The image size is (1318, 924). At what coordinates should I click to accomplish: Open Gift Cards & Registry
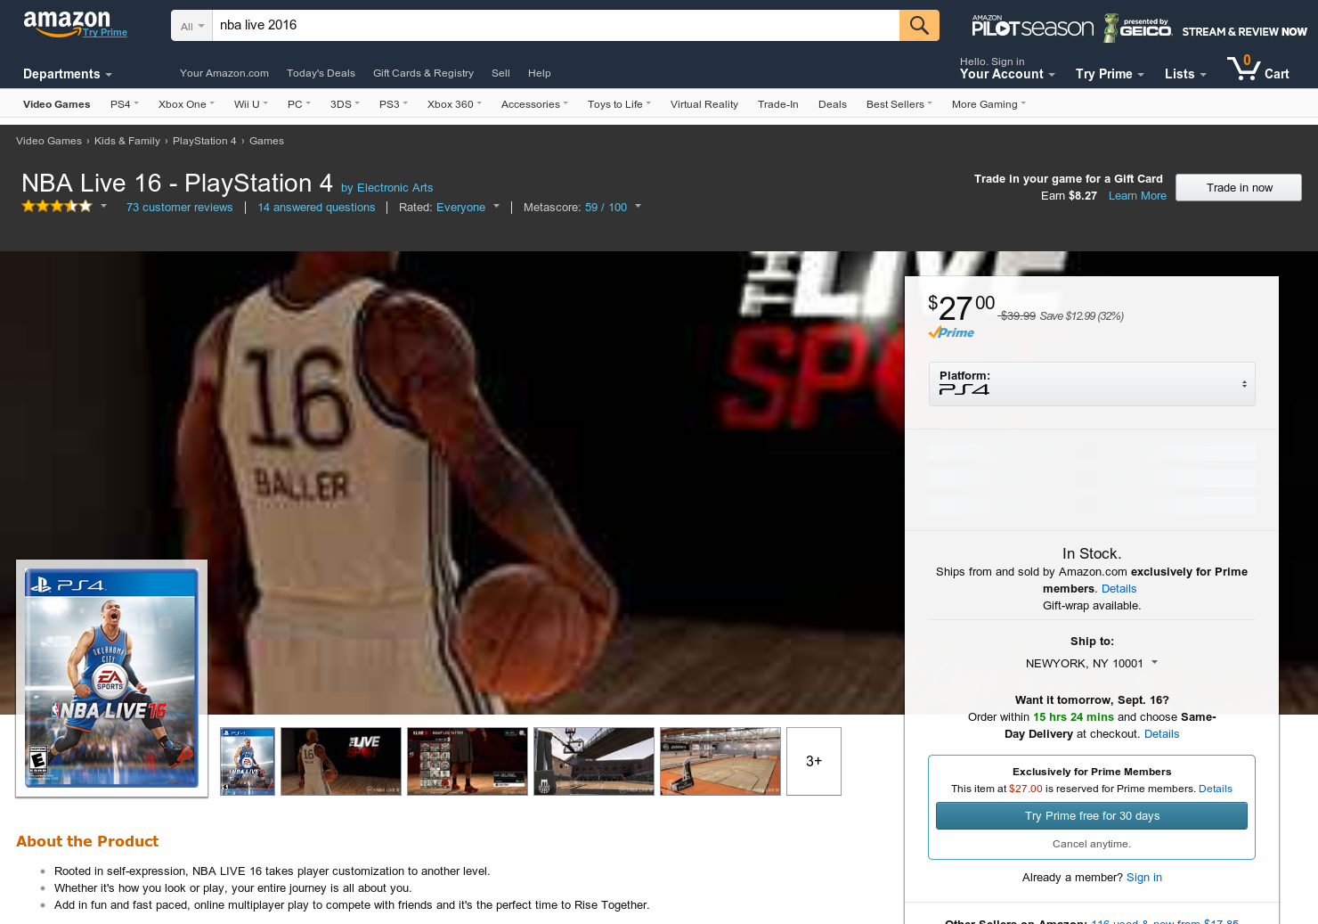point(423,73)
